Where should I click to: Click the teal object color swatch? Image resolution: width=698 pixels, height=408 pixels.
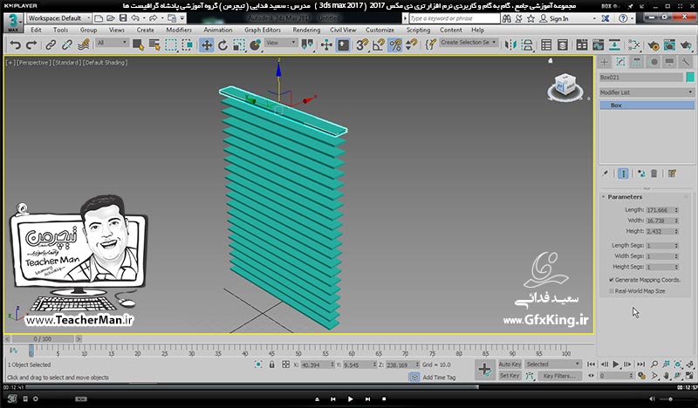click(690, 78)
